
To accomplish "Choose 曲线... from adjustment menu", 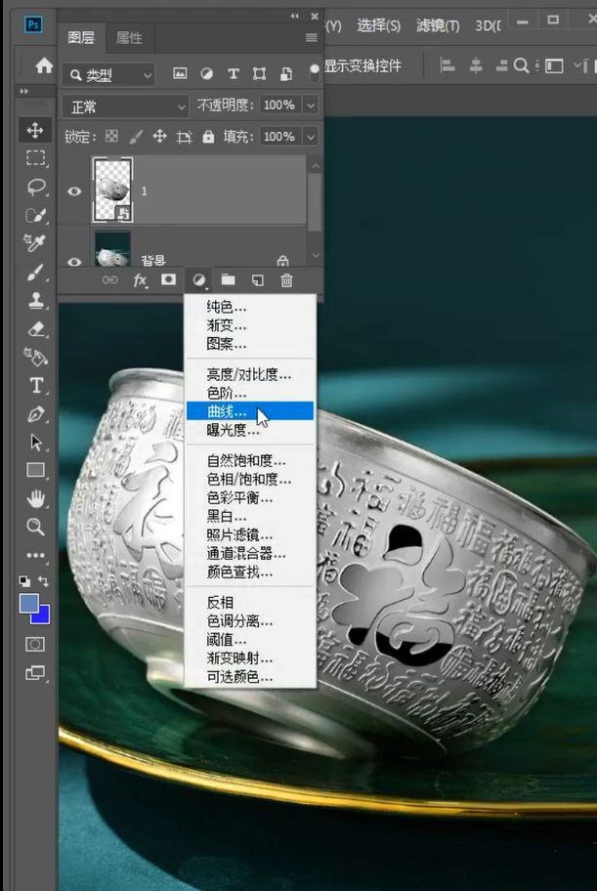I will (250, 411).
